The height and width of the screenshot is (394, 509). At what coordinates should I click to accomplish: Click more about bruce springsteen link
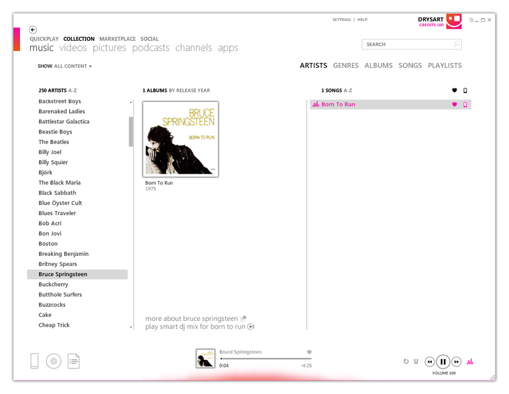click(x=192, y=318)
